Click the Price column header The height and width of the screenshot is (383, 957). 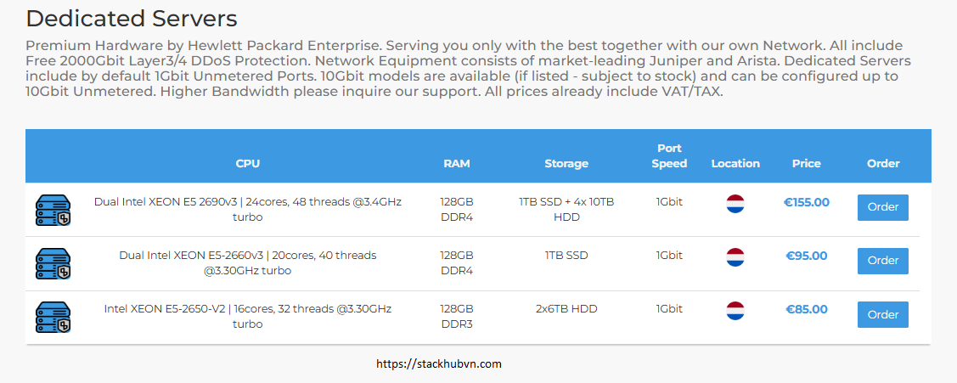pos(806,164)
